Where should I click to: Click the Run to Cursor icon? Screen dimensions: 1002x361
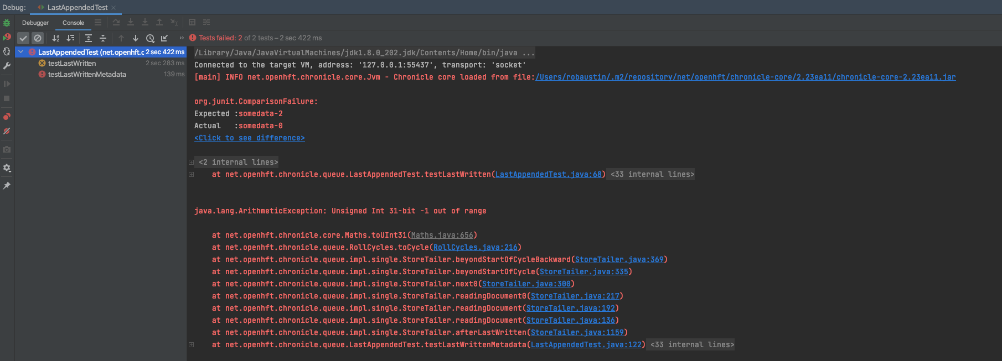(x=174, y=23)
